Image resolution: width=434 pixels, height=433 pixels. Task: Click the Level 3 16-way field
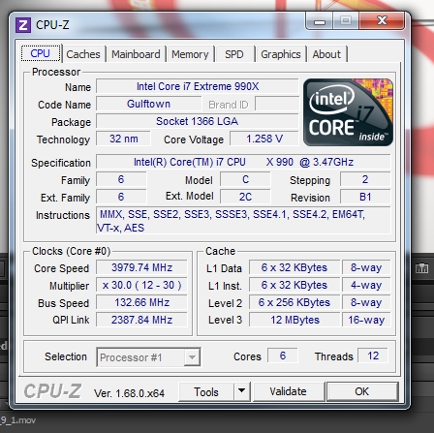366,320
